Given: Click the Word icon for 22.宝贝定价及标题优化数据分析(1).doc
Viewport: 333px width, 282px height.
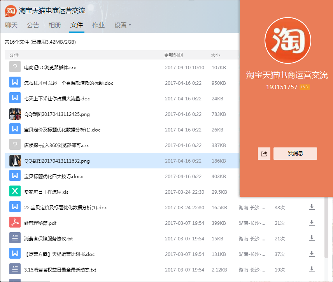Looking at the screenshot, I should coord(15,207).
